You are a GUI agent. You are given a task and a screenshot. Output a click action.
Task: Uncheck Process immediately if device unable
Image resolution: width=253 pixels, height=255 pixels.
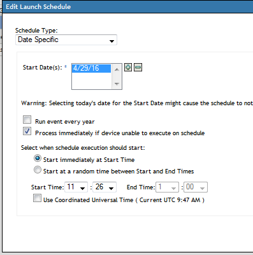coord(27,131)
